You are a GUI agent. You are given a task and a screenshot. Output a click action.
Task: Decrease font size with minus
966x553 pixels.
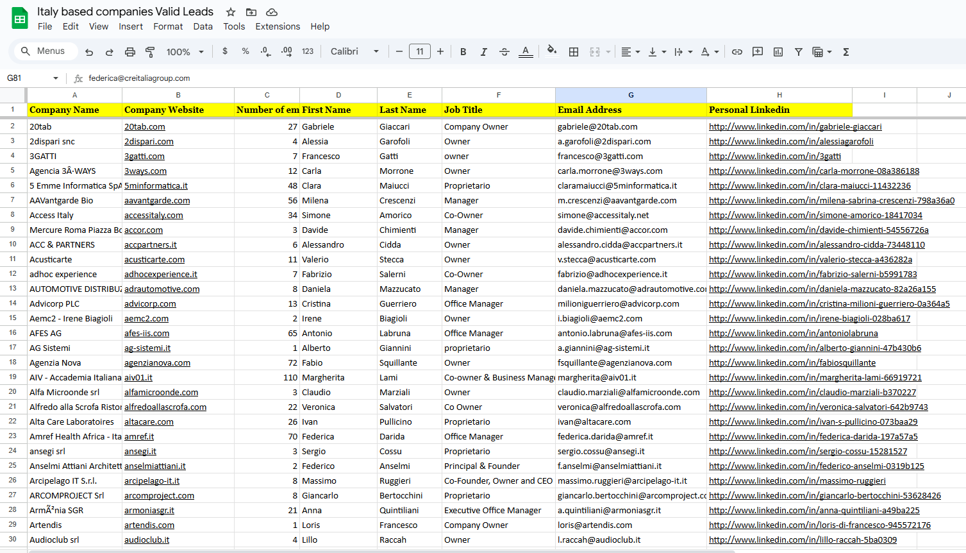tap(399, 51)
